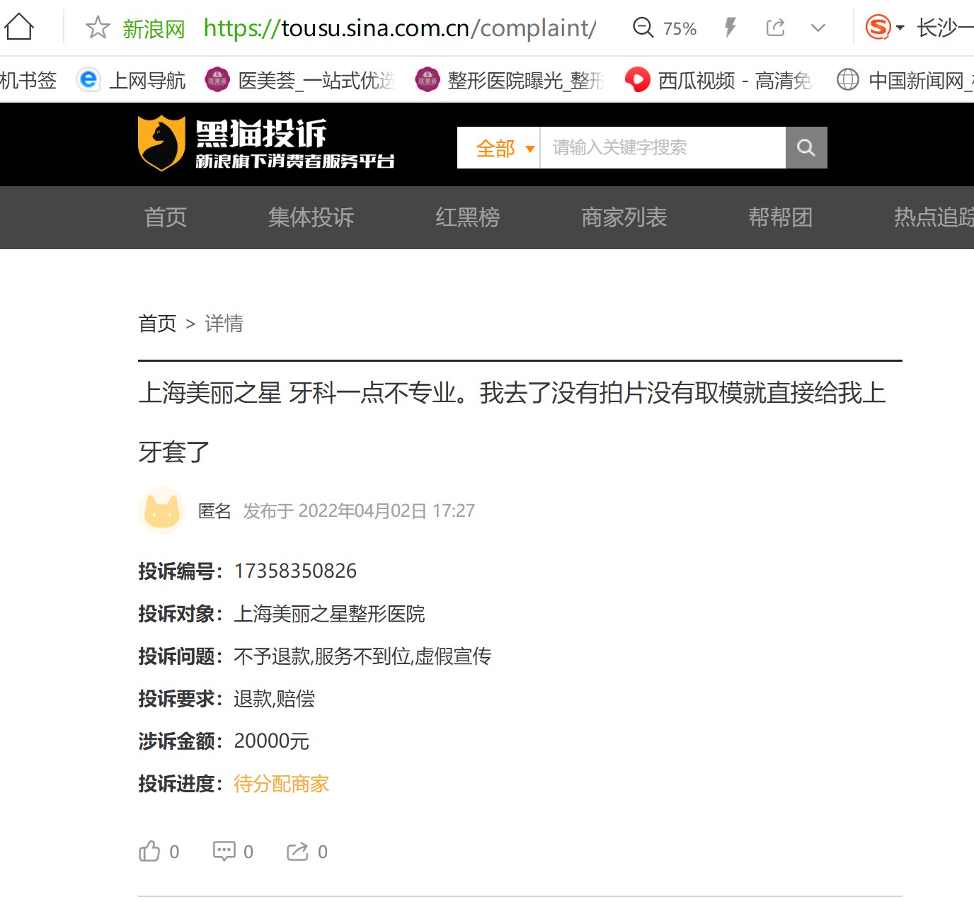Open the search engine selector arrow
This screenshot has width=974, height=902.
coord(900,28)
